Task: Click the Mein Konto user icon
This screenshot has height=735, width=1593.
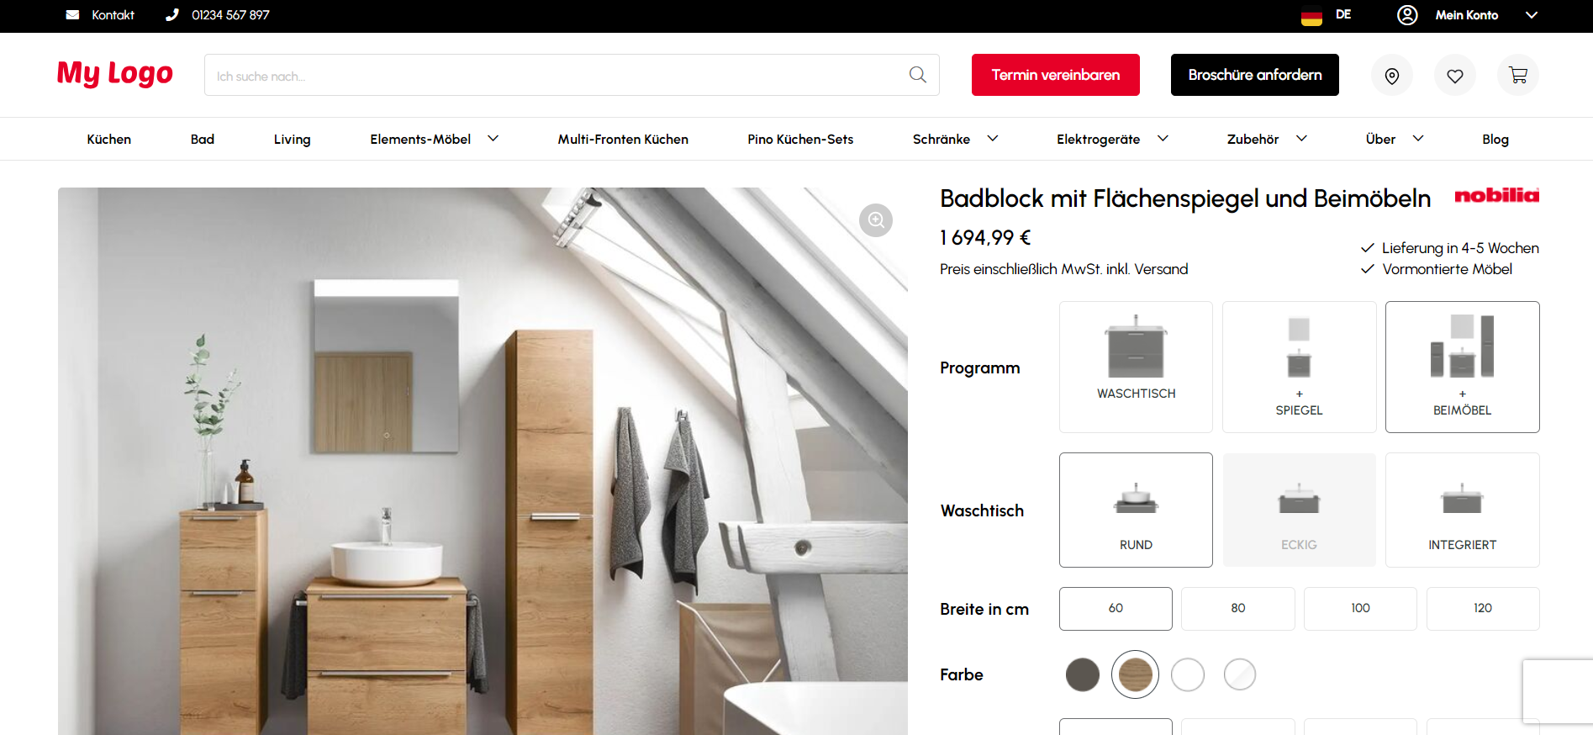Action: 1407,15
